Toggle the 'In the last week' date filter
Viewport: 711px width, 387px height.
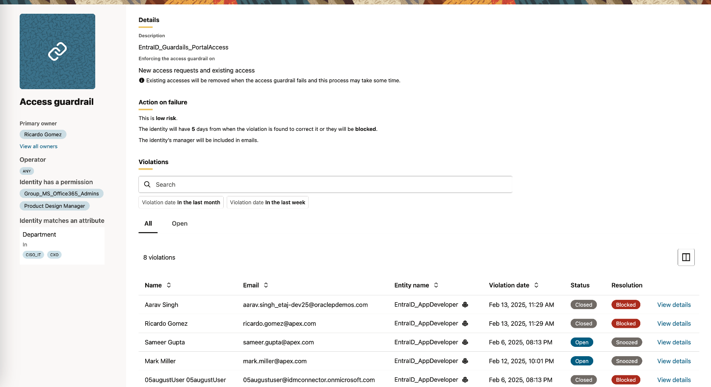point(267,202)
